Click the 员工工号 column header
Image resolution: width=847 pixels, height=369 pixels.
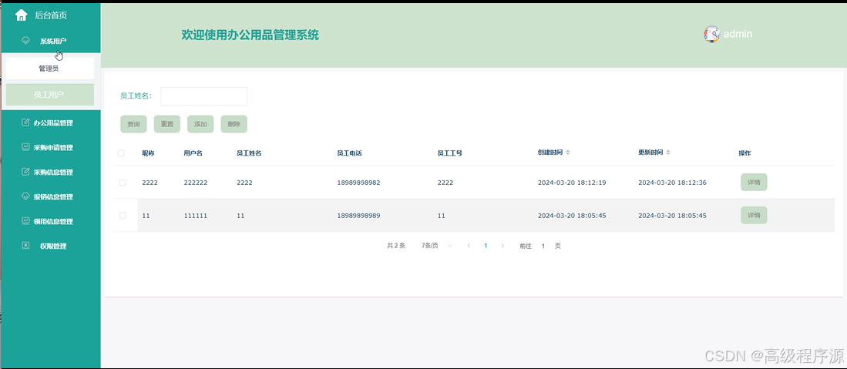pyautogui.click(x=449, y=153)
